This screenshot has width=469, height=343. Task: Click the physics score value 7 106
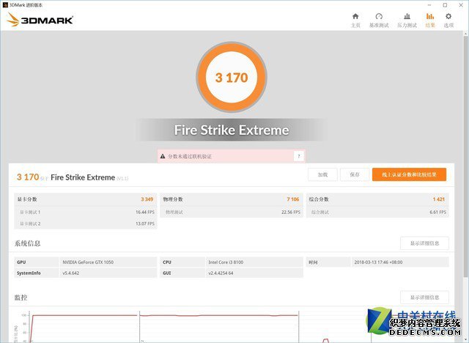pos(293,199)
